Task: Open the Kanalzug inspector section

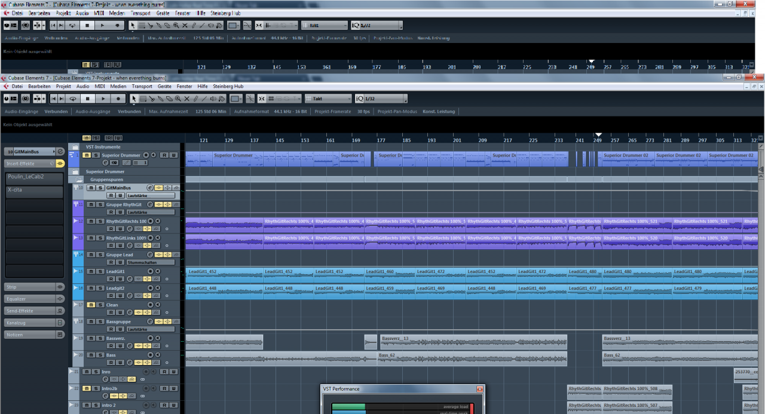Action: pyautogui.click(x=34, y=323)
